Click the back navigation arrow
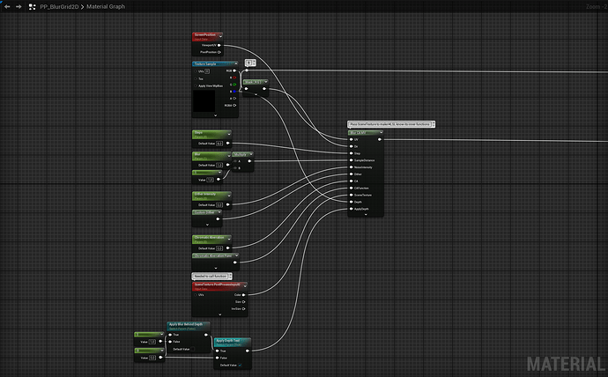The height and width of the screenshot is (377, 608). [x=7, y=6]
